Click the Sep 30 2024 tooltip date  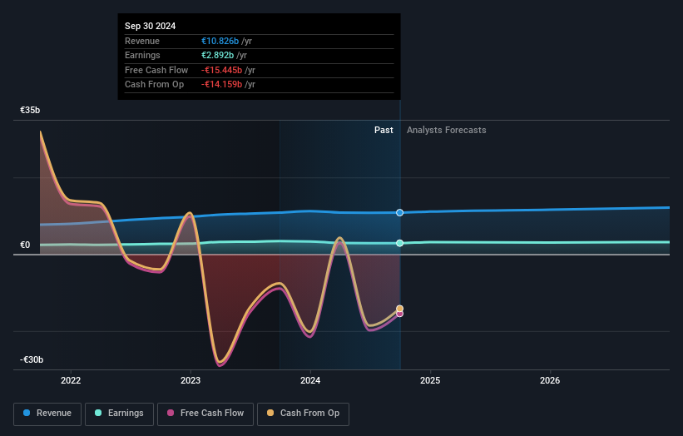click(x=151, y=26)
